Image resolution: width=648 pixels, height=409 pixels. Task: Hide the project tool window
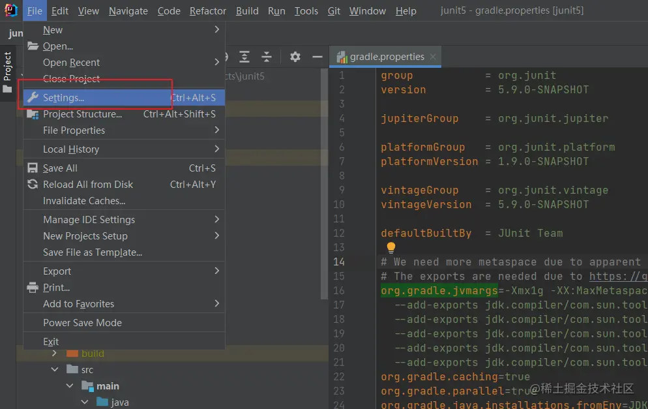(317, 57)
